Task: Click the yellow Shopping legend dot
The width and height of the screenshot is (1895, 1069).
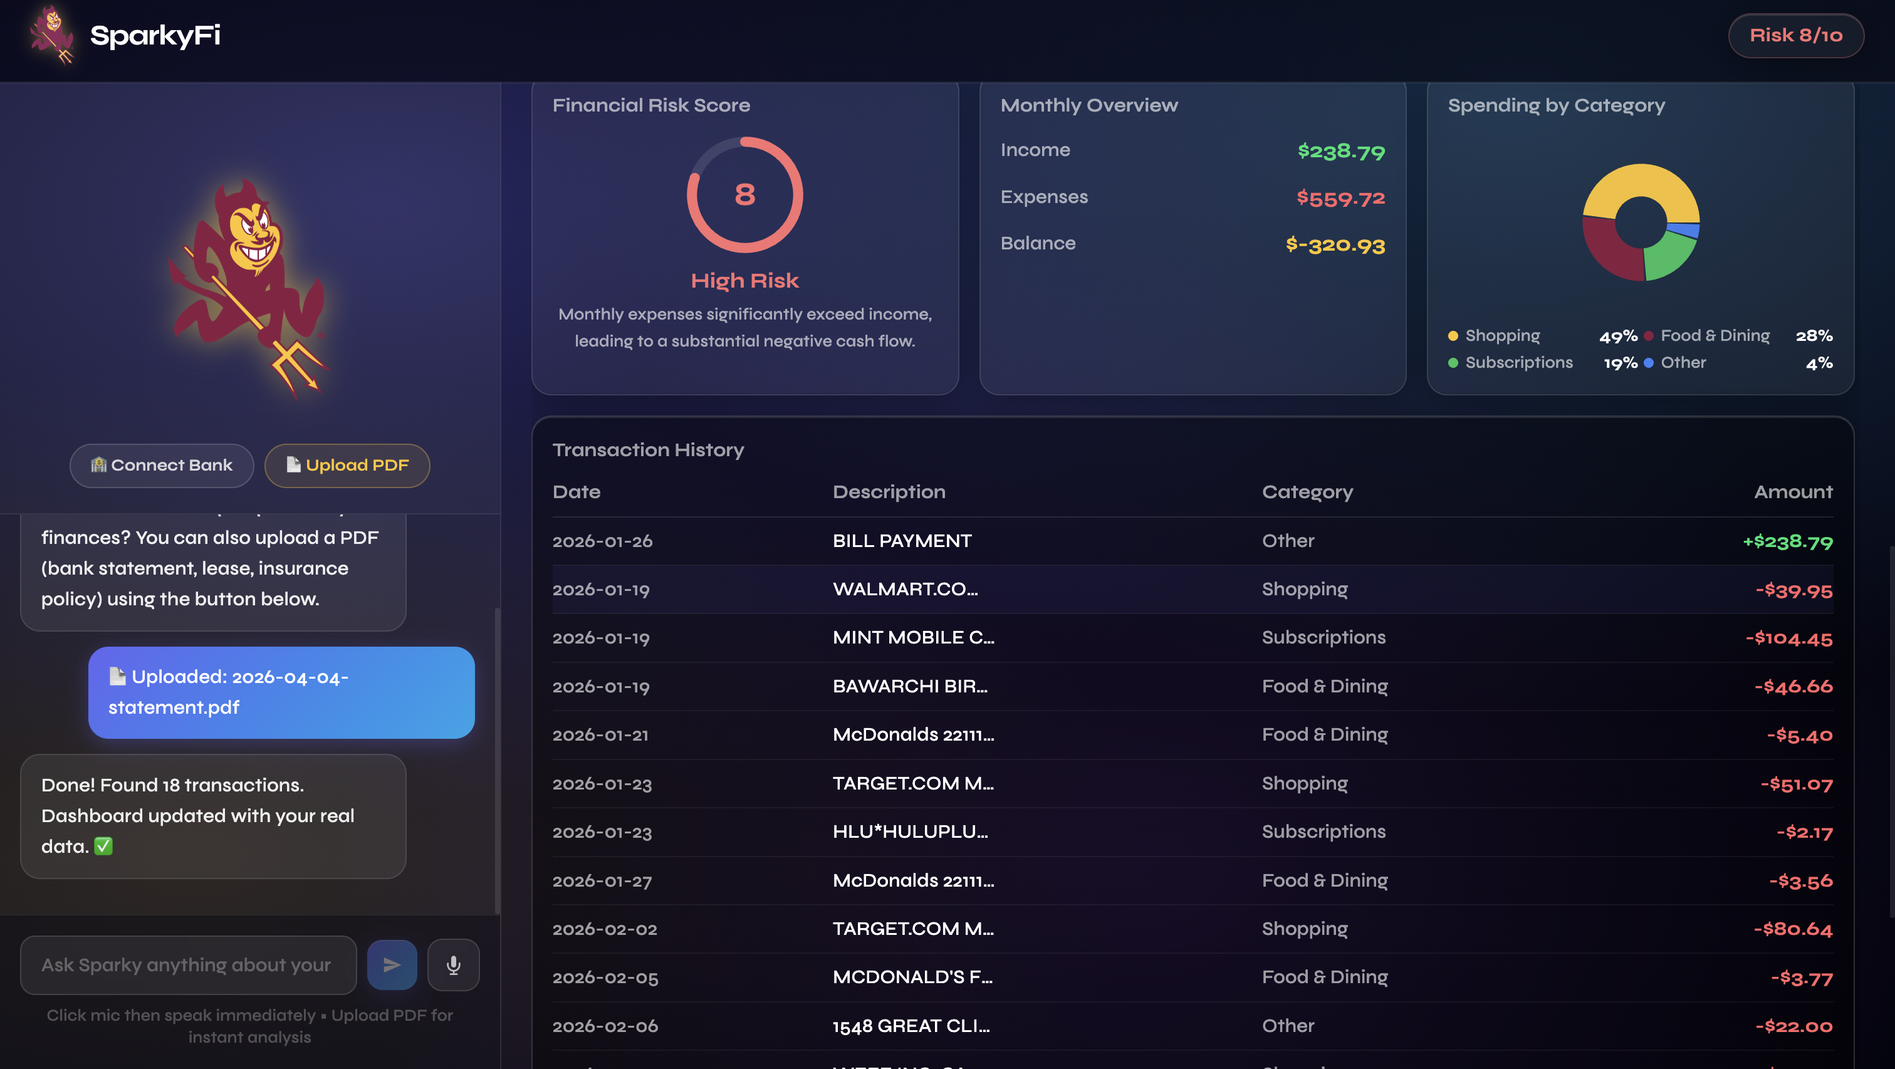Action: tap(1453, 336)
